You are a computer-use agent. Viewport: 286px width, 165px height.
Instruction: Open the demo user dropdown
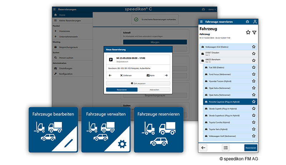tap(212, 9)
